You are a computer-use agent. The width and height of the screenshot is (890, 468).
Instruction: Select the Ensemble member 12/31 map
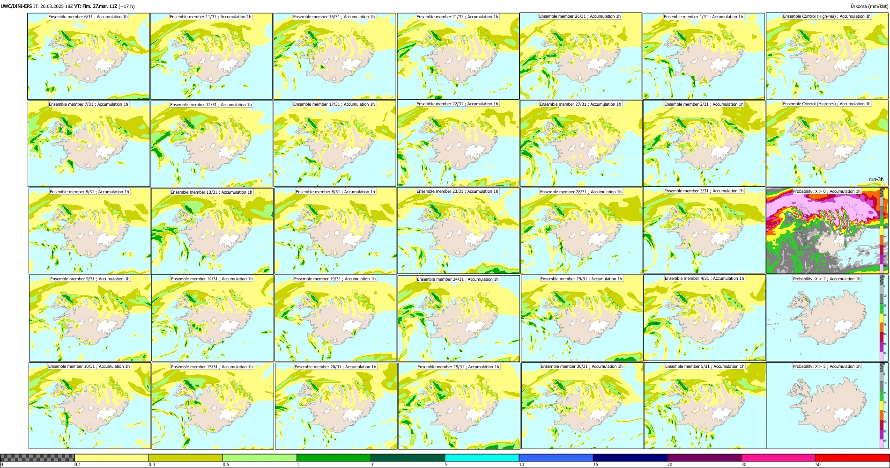(212, 144)
